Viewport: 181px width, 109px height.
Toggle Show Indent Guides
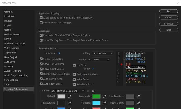(x=41, y=69)
